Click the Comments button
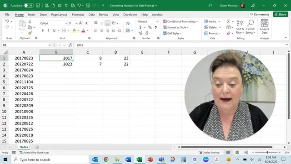The image size is (291, 164). pyautogui.click(x=260, y=14)
